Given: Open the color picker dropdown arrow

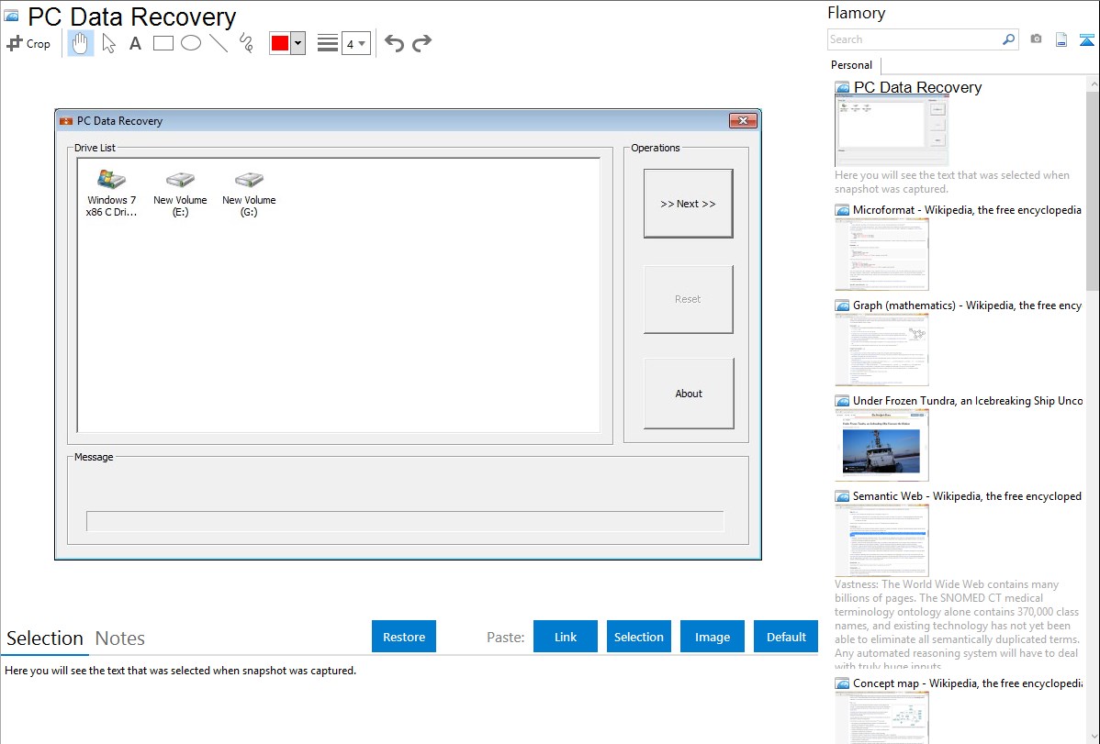Looking at the screenshot, I should point(298,43).
